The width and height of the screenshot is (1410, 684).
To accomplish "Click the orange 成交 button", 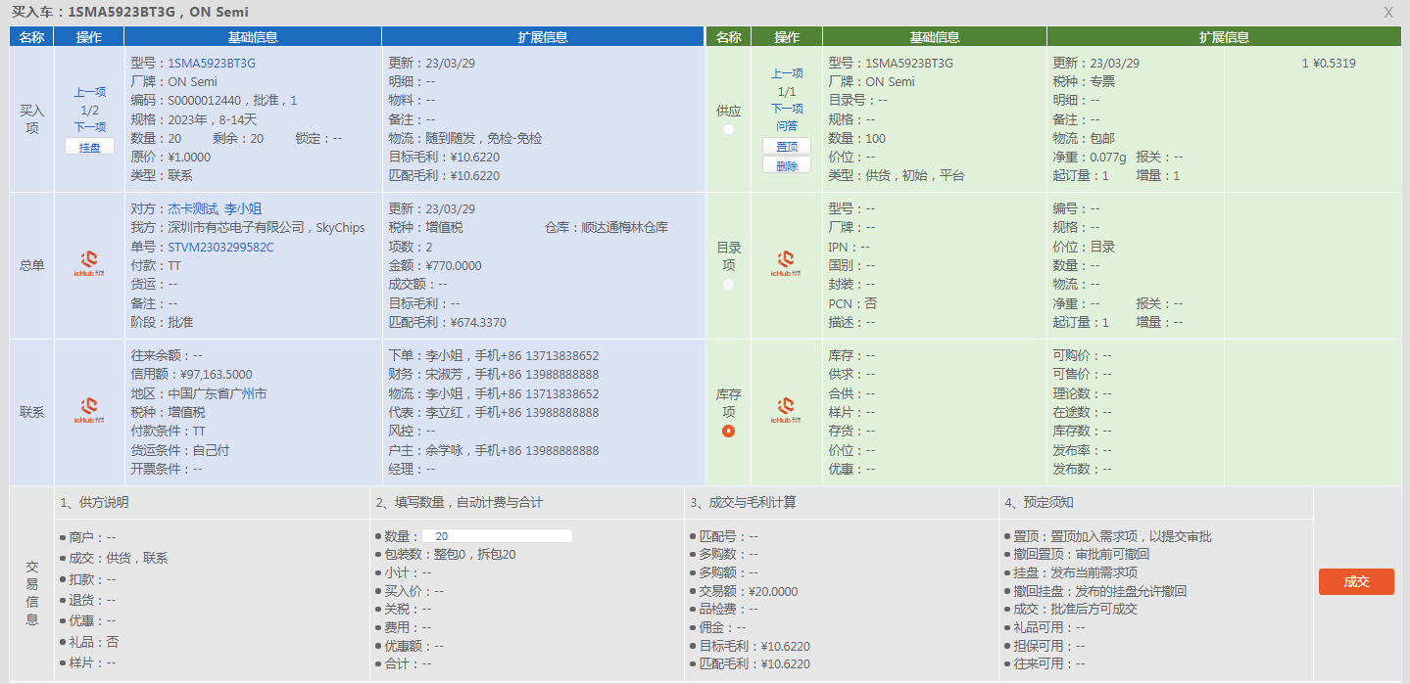I will click(1356, 581).
